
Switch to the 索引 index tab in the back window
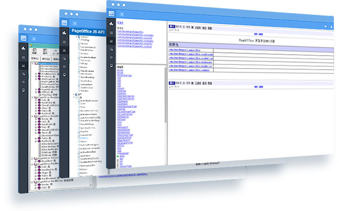click(46, 59)
